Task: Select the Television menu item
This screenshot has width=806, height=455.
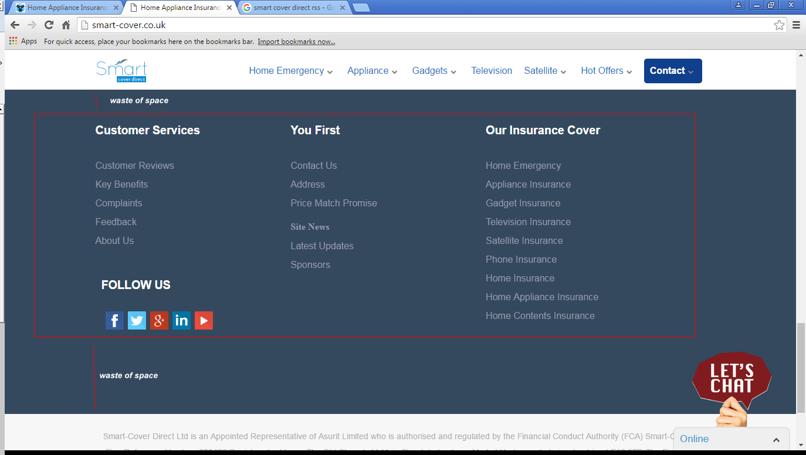Action: point(492,71)
